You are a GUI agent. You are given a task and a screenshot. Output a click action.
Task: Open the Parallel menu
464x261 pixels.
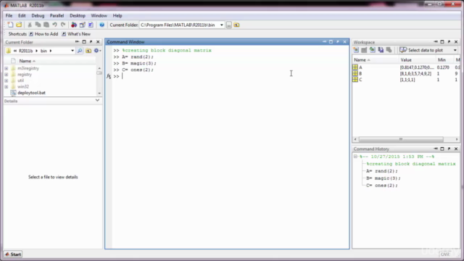click(x=57, y=15)
